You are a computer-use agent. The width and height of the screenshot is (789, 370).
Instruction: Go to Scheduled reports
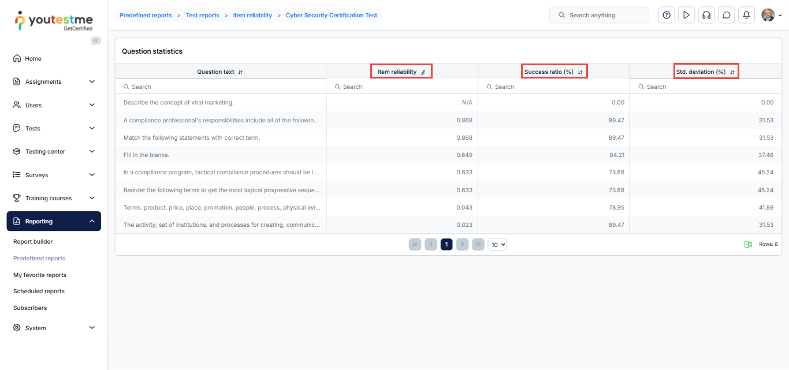click(39, 291)
